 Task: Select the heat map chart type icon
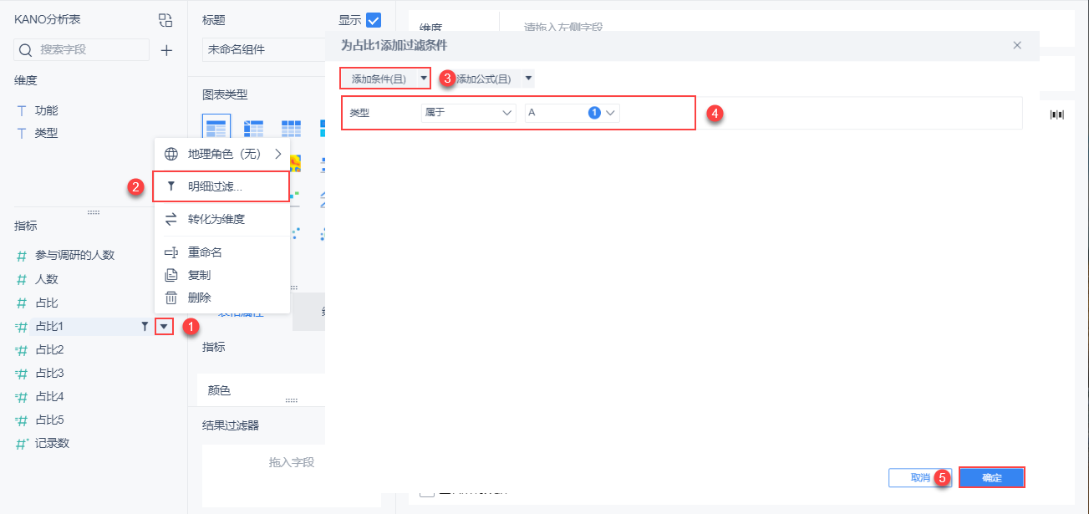pos(295,163)
